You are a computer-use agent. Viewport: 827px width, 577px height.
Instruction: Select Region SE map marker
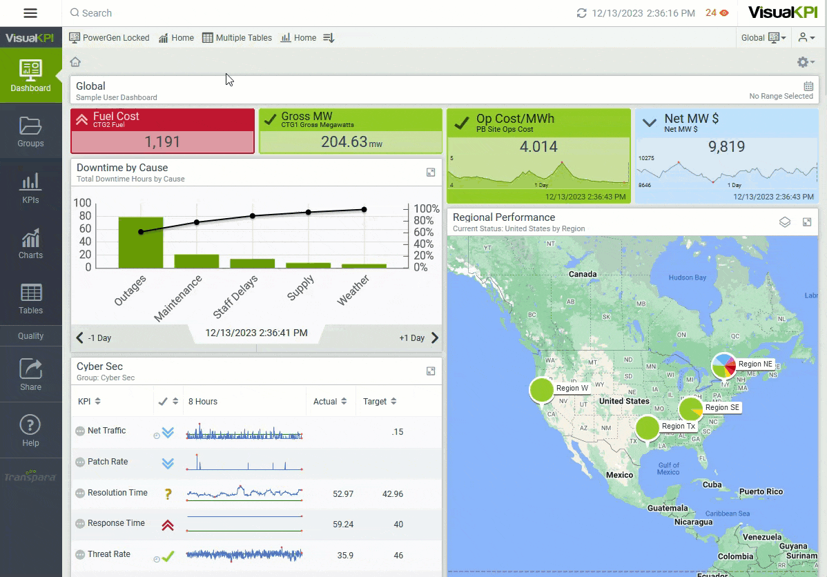coord(691,409)
